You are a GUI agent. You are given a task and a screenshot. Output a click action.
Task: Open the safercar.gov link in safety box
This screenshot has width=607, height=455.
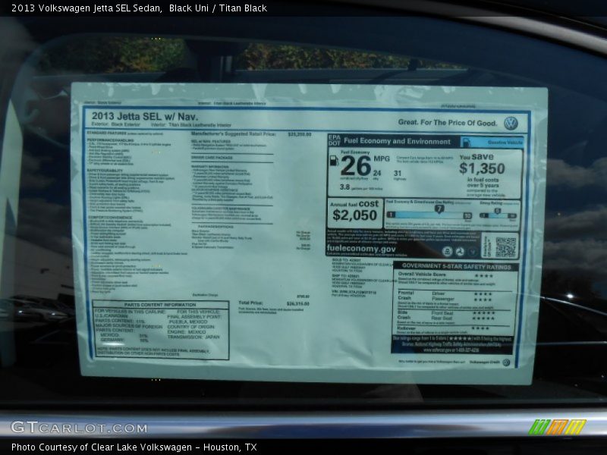tap(451, 350)
